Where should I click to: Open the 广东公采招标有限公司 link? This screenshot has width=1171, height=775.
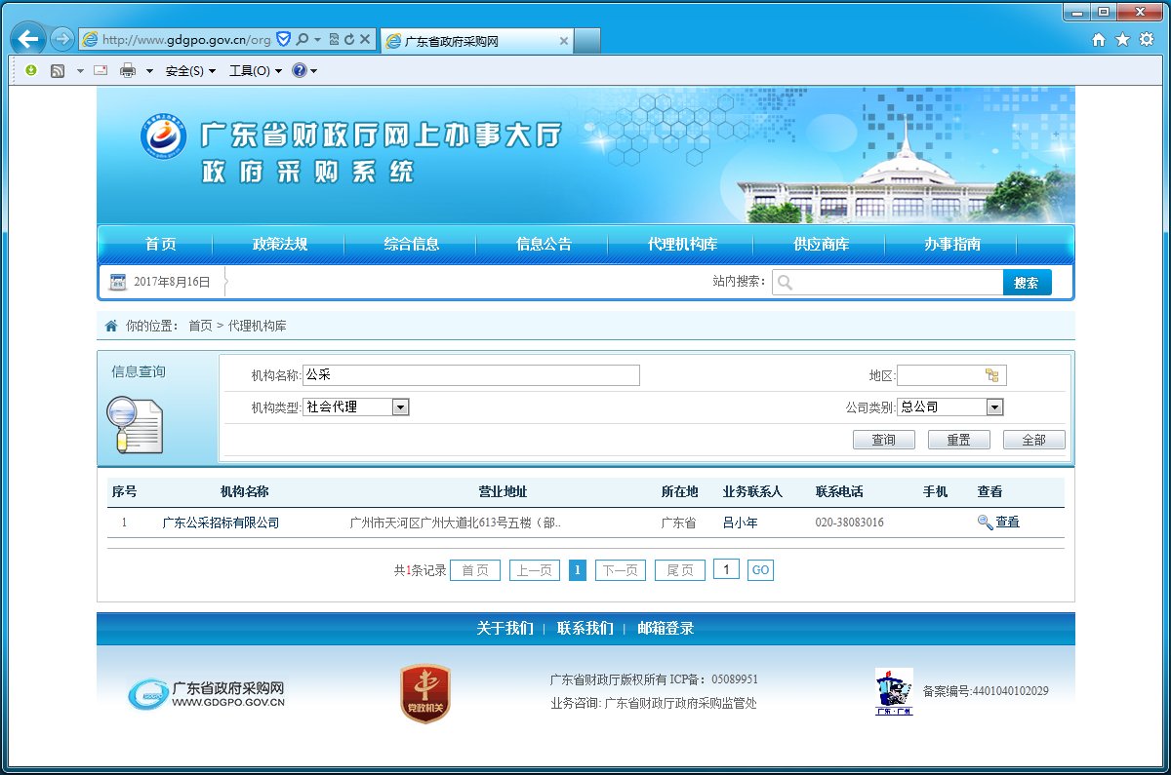221,523
